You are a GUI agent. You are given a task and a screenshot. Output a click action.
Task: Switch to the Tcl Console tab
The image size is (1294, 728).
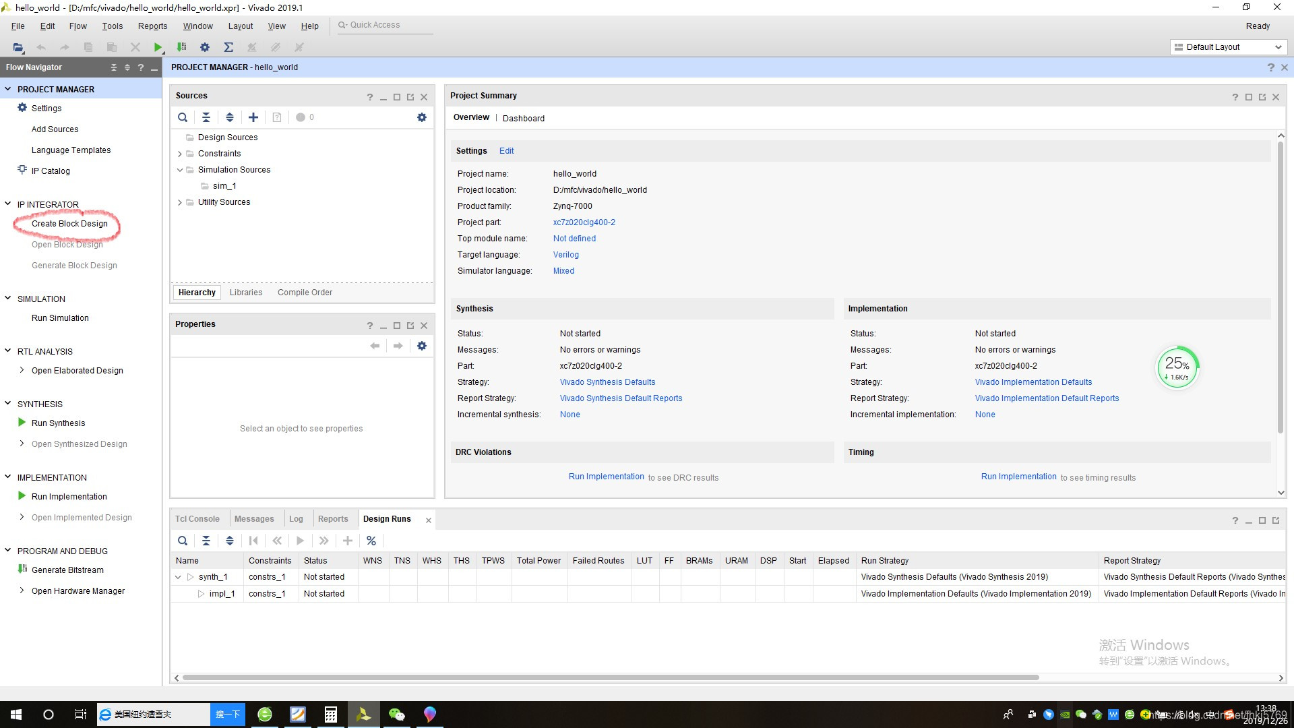[x=197, y=519]
